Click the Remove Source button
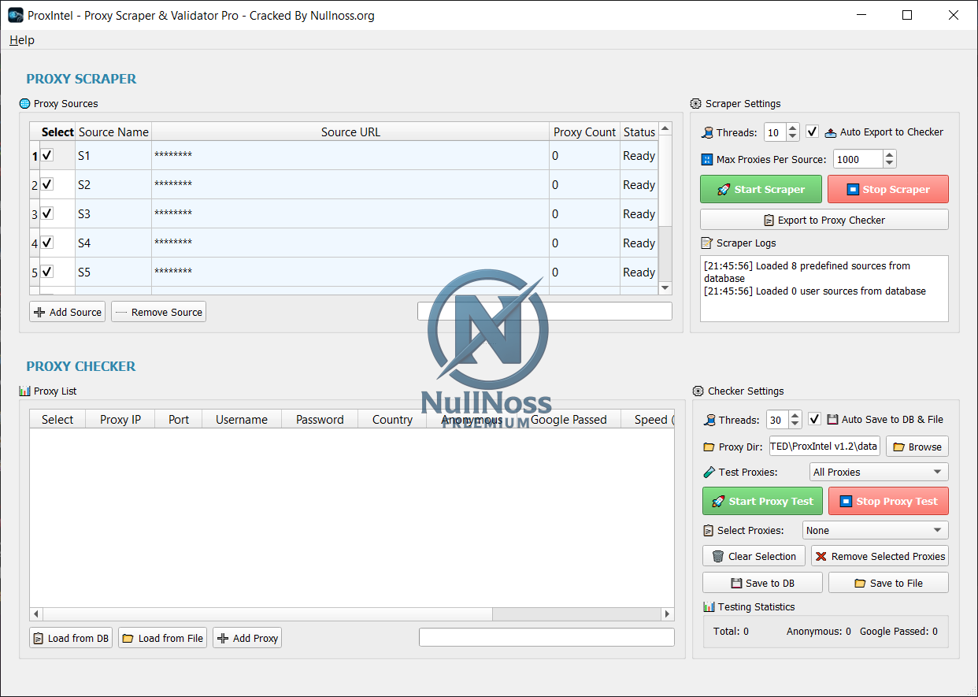978x697 pixels. (x=158, y=313)
